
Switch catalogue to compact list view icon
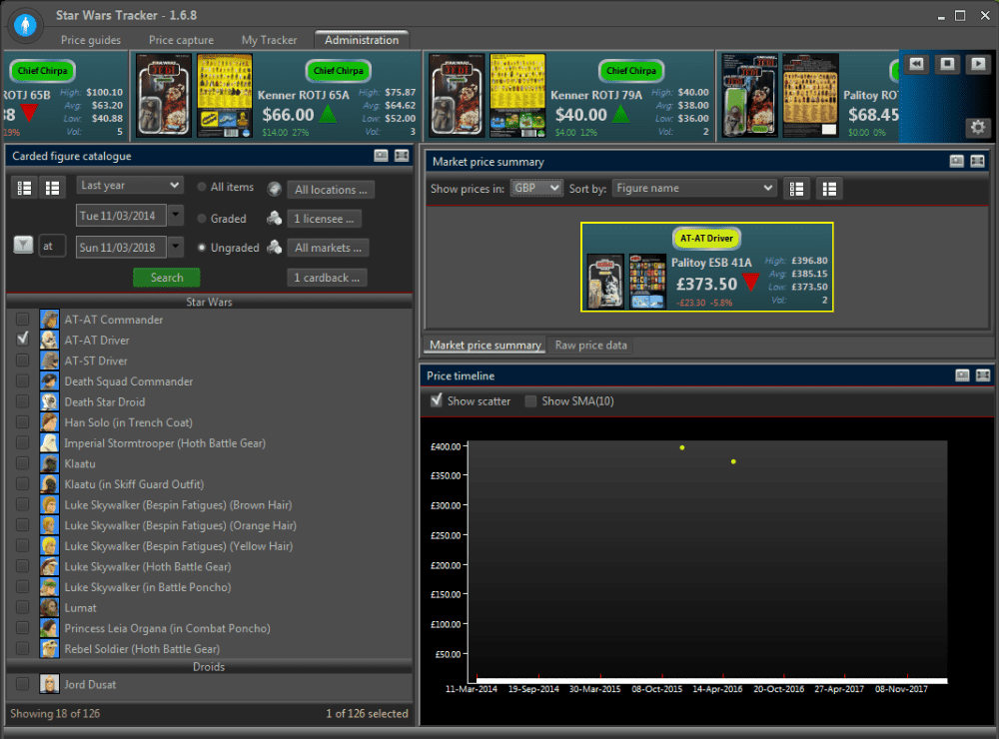coord(52,188)
